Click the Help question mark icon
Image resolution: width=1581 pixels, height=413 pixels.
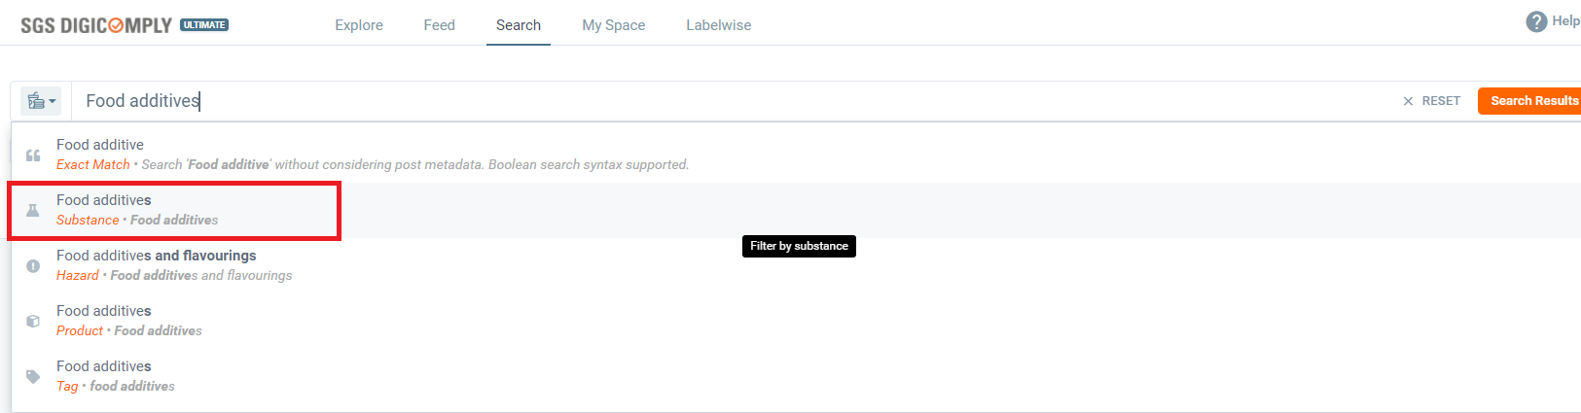1536,21
